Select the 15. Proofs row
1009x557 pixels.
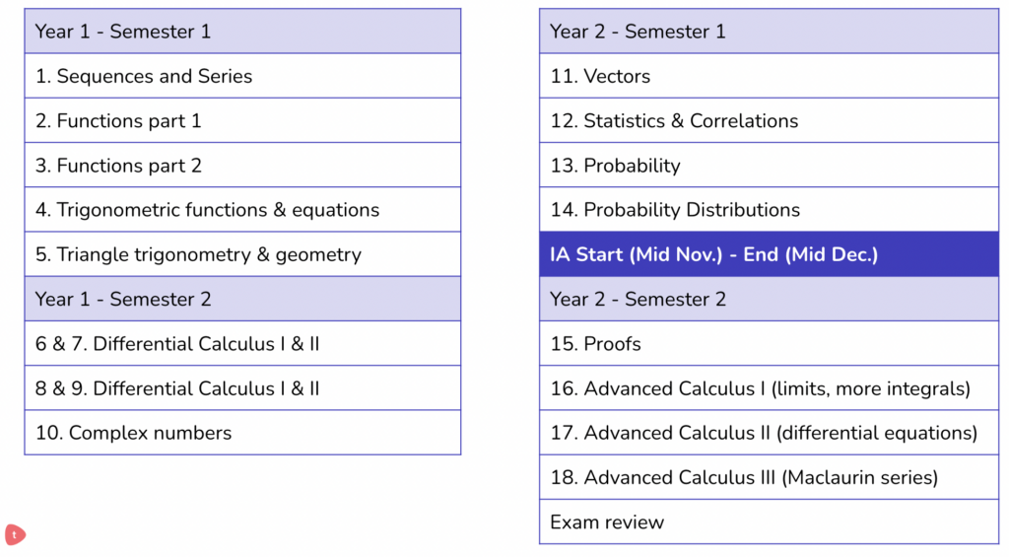click(x=769, y=343)
